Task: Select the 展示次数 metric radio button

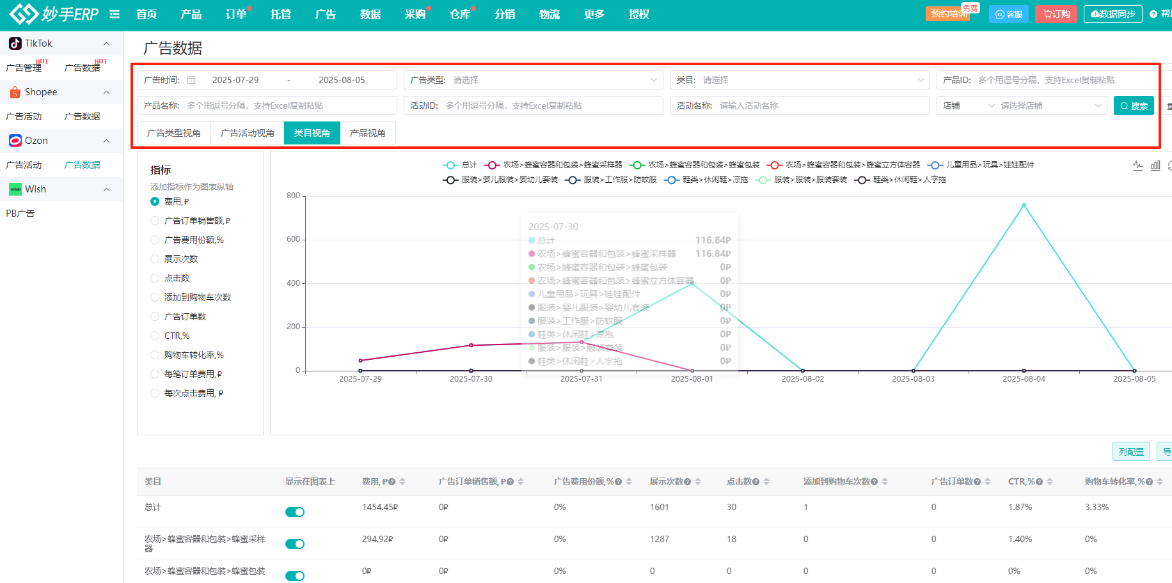Action: (x=155, y=259)
